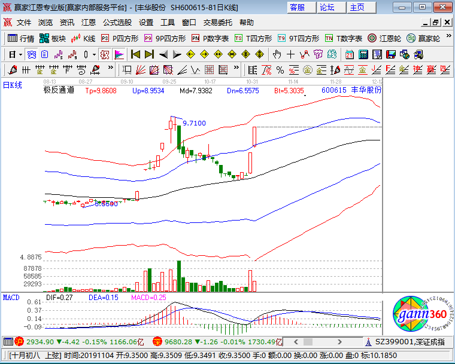Open the 交易委托 menu

pyautogui.click(x=218, y=23)
